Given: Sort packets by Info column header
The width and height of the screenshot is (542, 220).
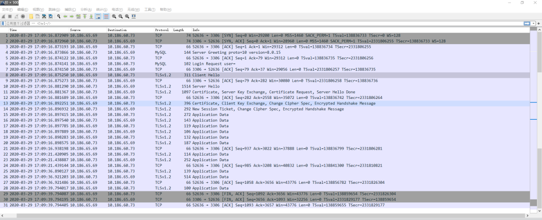Looking at the screenshot, I should pos(360,30).
